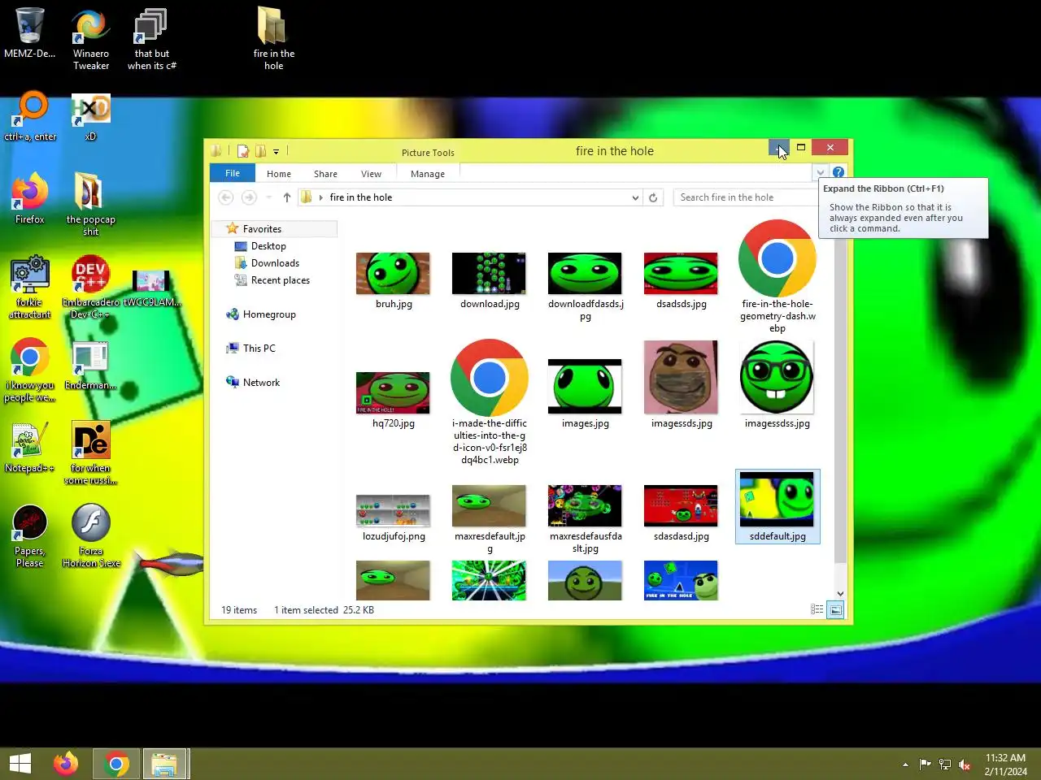This screenshot has height=780, width=1041.
Task: Click the muted volume tray icon
Action: click(x=965, y=765)
